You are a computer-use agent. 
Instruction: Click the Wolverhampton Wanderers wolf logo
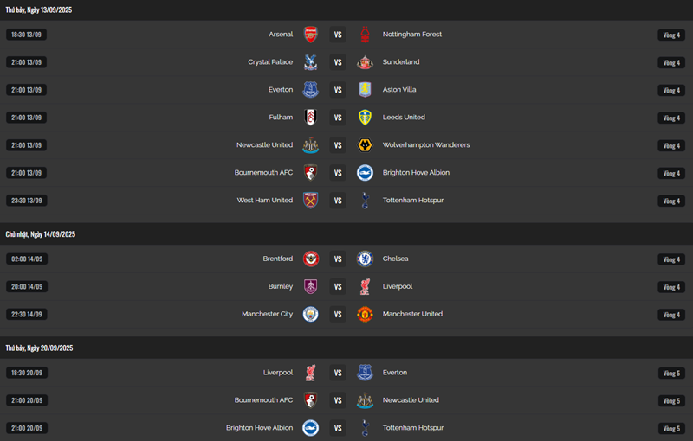click(365, 145)
